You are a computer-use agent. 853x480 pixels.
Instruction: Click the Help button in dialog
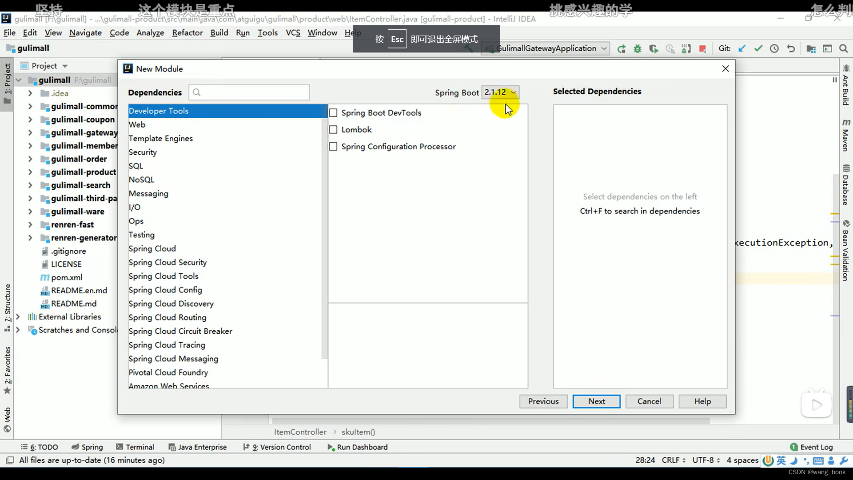[x=703, y=401]
